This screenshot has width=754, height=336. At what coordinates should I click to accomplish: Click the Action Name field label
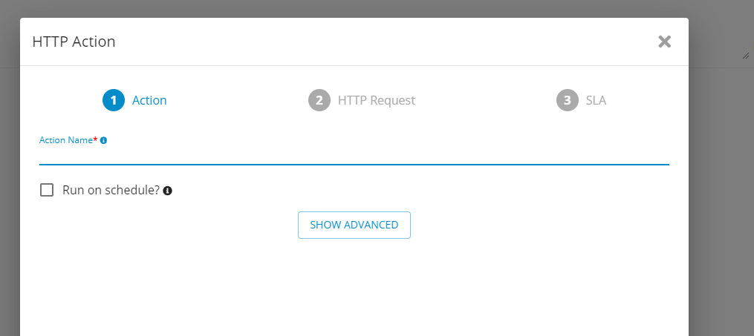(66, 140)
